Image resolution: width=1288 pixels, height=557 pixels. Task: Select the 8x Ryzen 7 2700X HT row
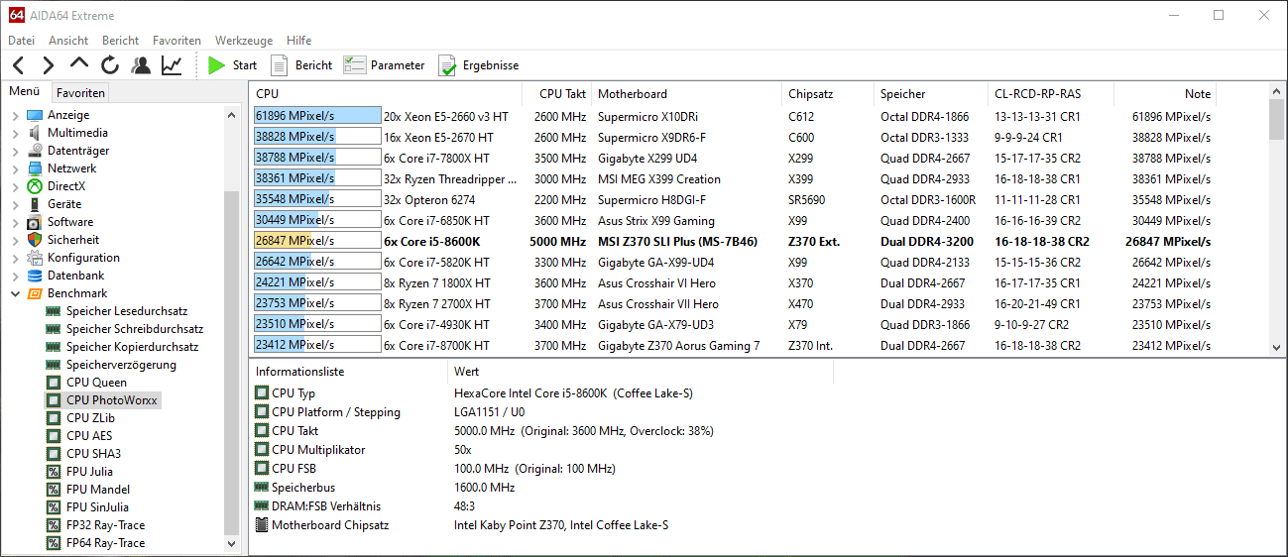(x=759, y=304)
